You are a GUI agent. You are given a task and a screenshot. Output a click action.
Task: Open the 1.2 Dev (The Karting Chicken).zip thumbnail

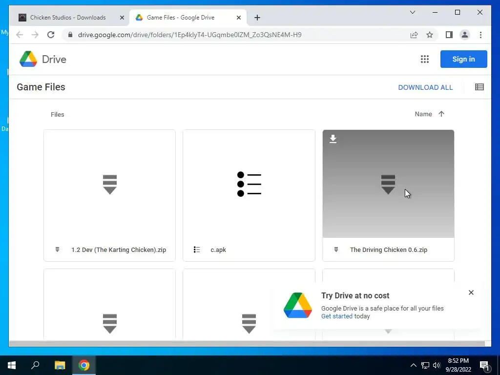pos(109,184)
